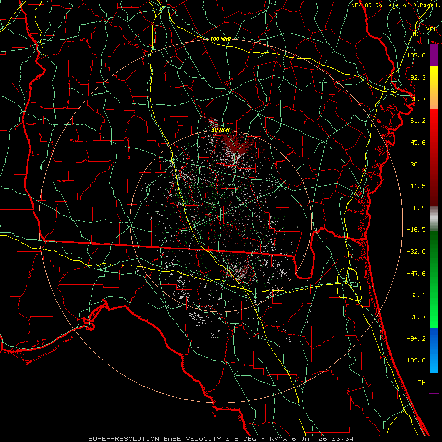
Task: Select the 14.5 velocity legend value
Action: pos(418,186)
